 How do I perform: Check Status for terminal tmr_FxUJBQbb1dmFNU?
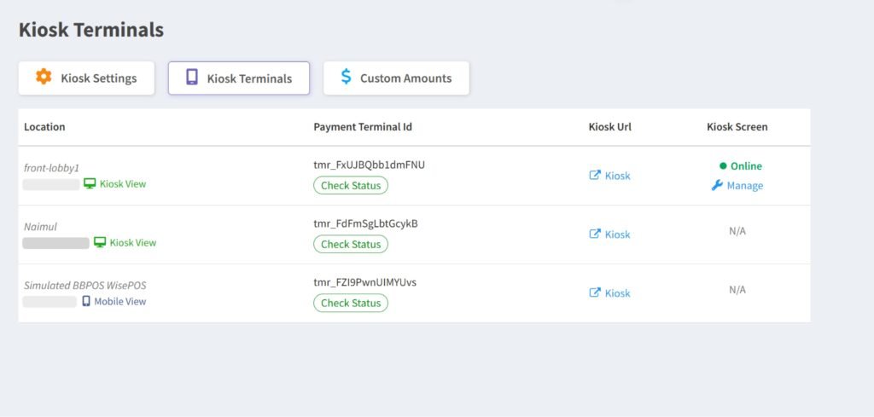[351, 185]
